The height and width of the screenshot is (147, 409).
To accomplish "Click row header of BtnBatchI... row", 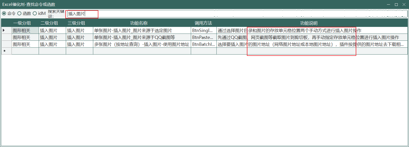I will click(x=6, y=44).
